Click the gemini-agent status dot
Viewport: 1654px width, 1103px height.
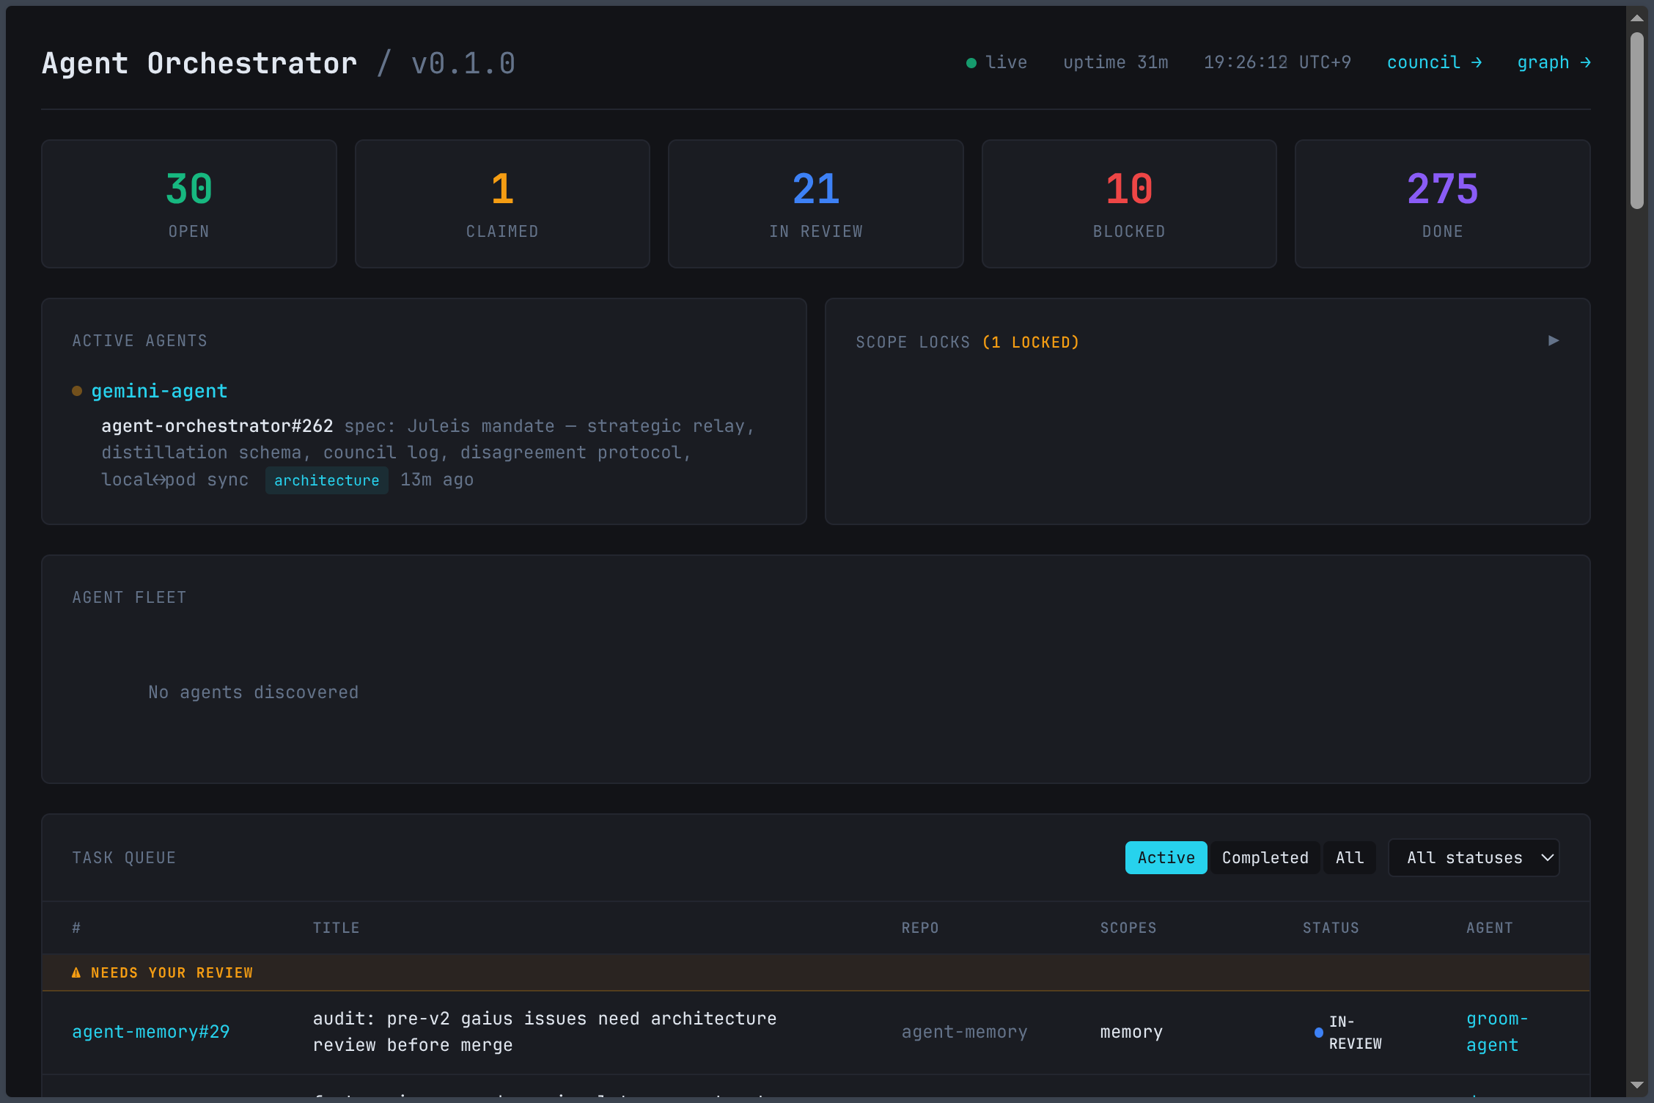click(x=77, y=391)
